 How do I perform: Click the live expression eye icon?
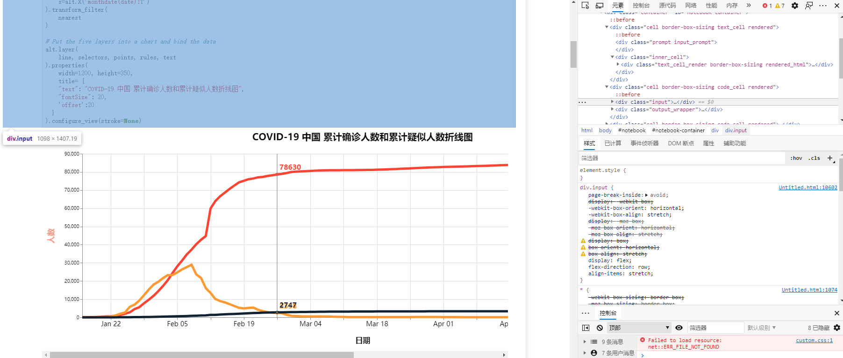pyautogui.click(x=679, y=328)
